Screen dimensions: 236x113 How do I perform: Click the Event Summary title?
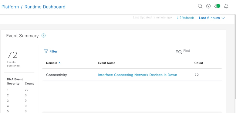(22, 36)
